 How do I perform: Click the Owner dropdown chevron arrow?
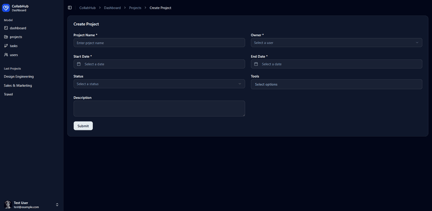(x=417, y=43)
